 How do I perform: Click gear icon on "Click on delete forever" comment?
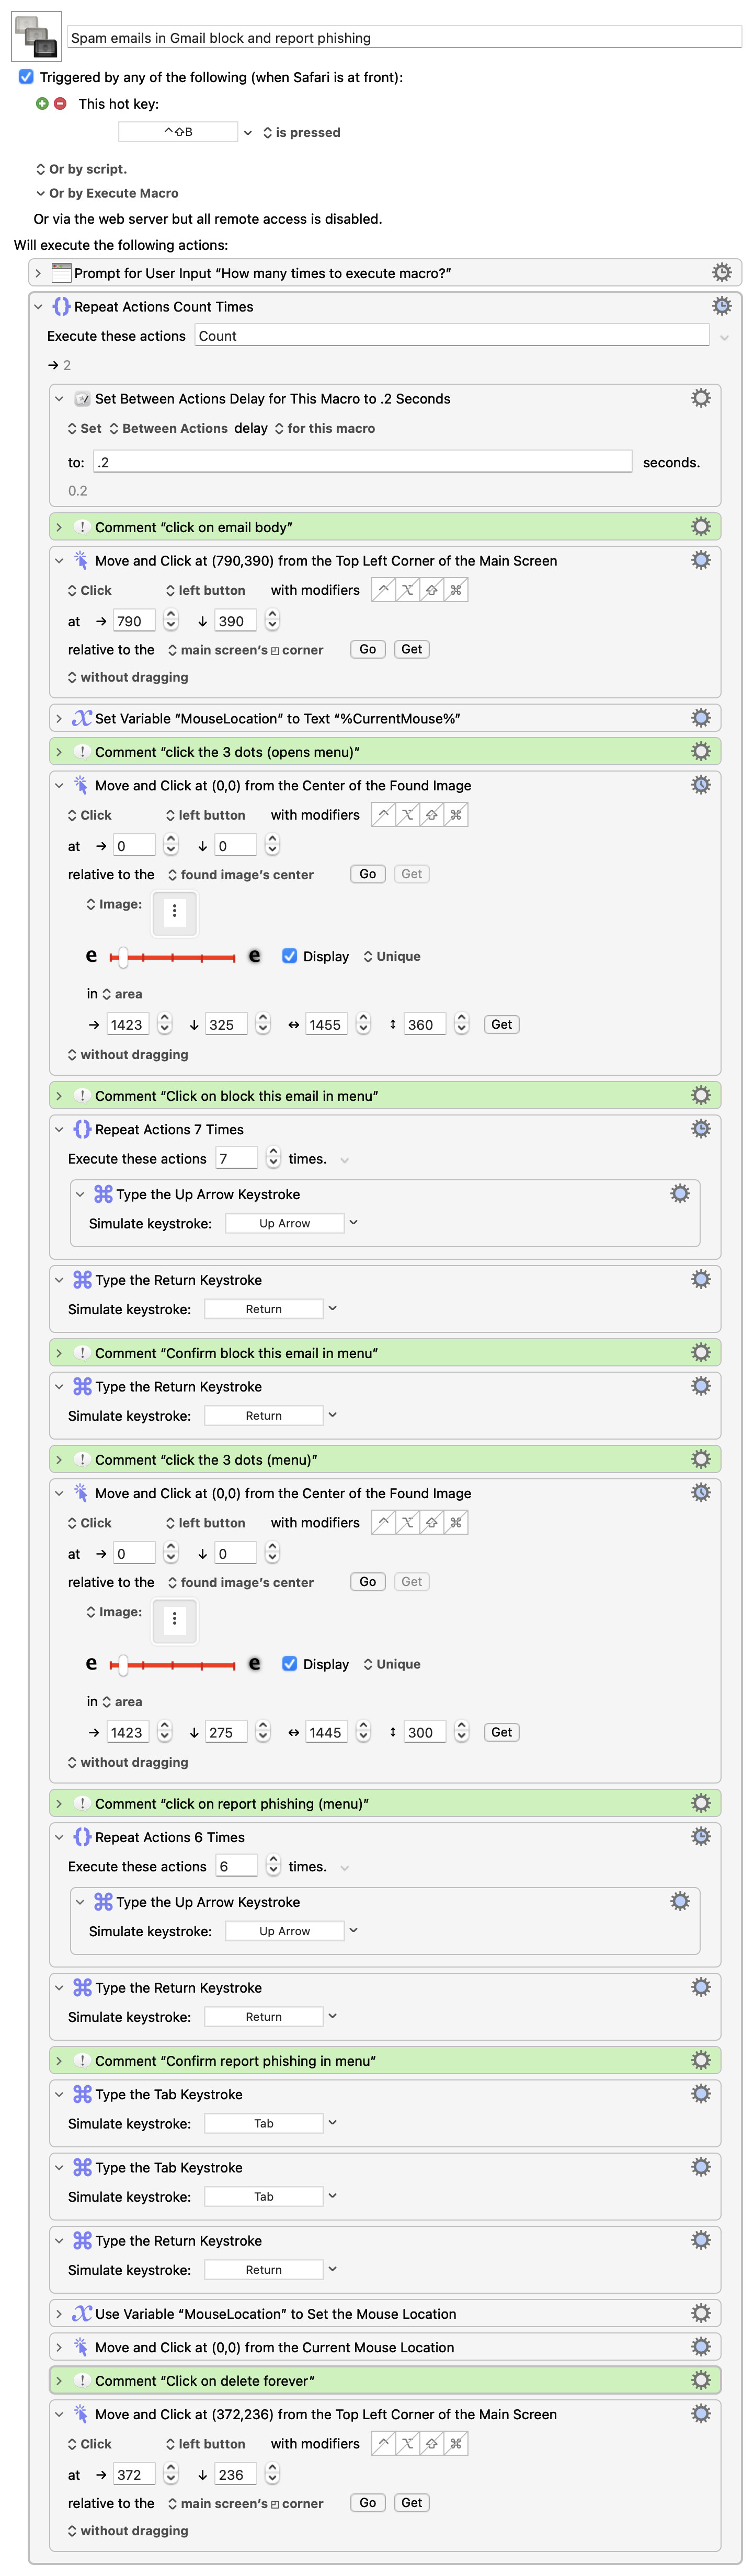[x=701, y=2380]
